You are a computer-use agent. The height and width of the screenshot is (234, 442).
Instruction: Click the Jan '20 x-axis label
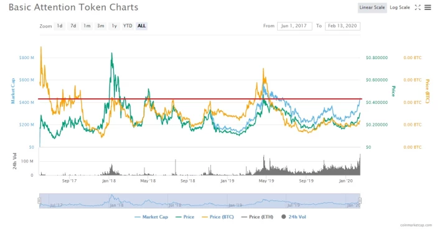click(346, 180)
